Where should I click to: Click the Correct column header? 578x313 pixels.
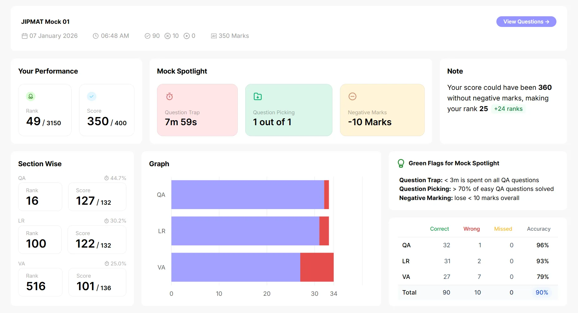tap(439, 229)
